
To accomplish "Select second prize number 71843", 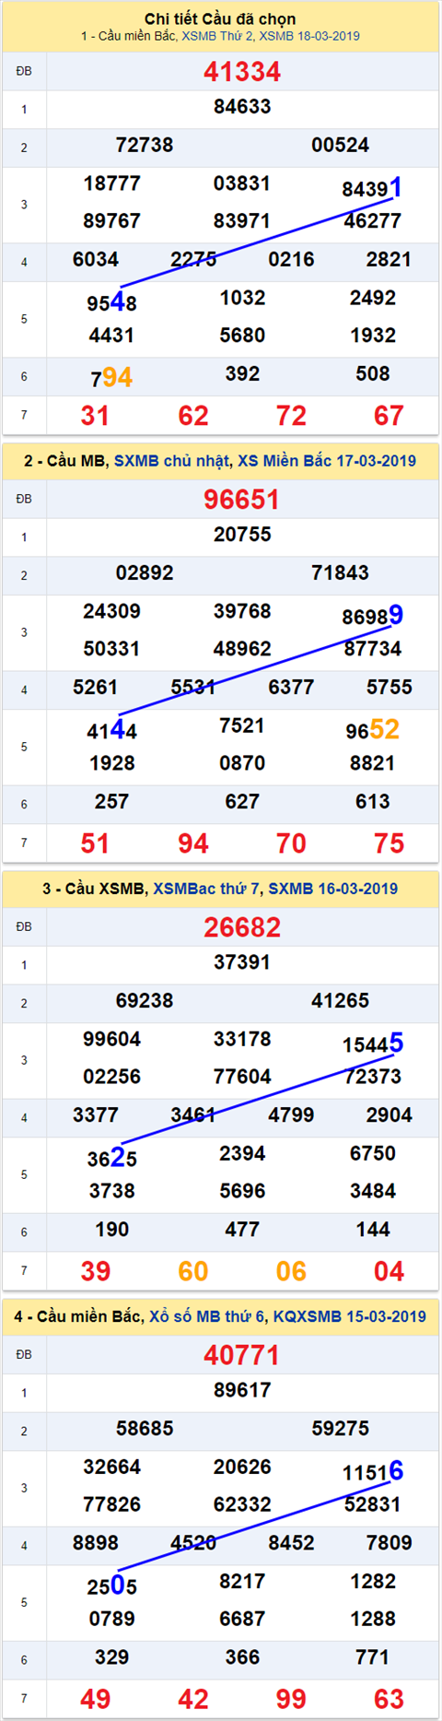I will tap(341, 573).
